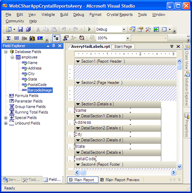Click the Copy icon
Image resolution: width=192 pixels, height=193 pixels.
point(46,29)
